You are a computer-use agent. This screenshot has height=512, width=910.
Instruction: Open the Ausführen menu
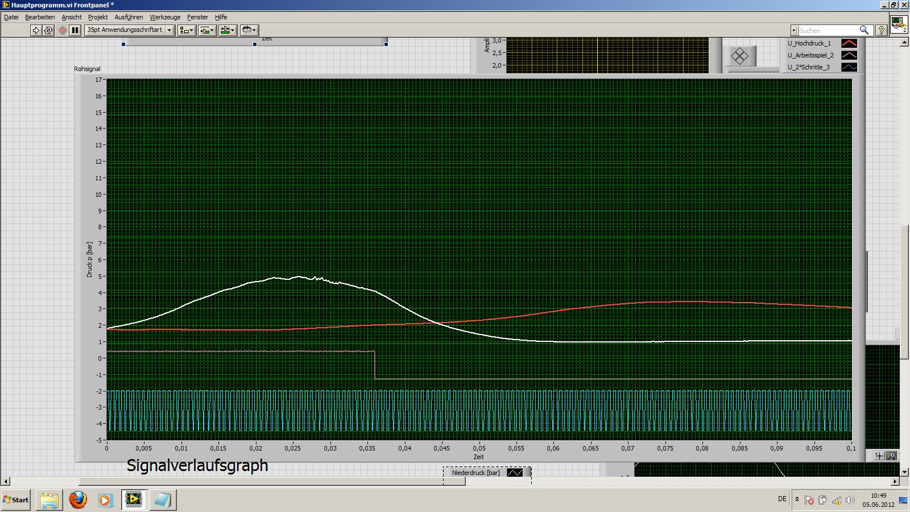129,17
